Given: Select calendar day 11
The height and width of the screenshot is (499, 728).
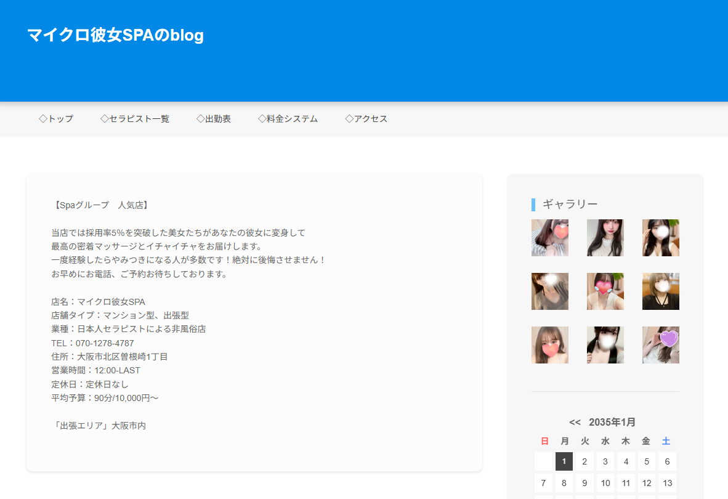Looking at the screenshot, I should point(626,483).
